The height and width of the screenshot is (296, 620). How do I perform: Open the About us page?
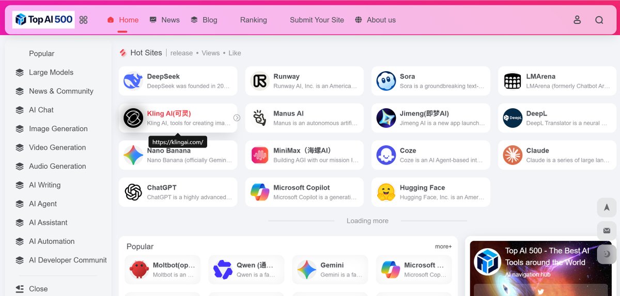(x=376, y=20)
